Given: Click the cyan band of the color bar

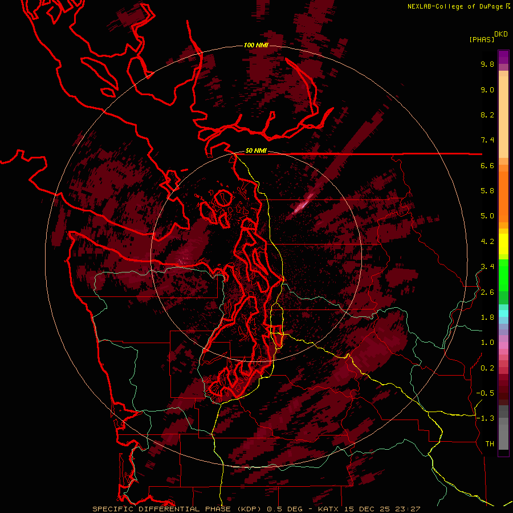Looking at the screenshot, I should point(503,313).
